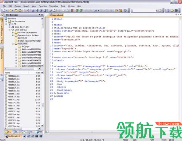The image size is (182, 141).
Task: Expand the Documents and Settings folder
Action: point(13,35)
